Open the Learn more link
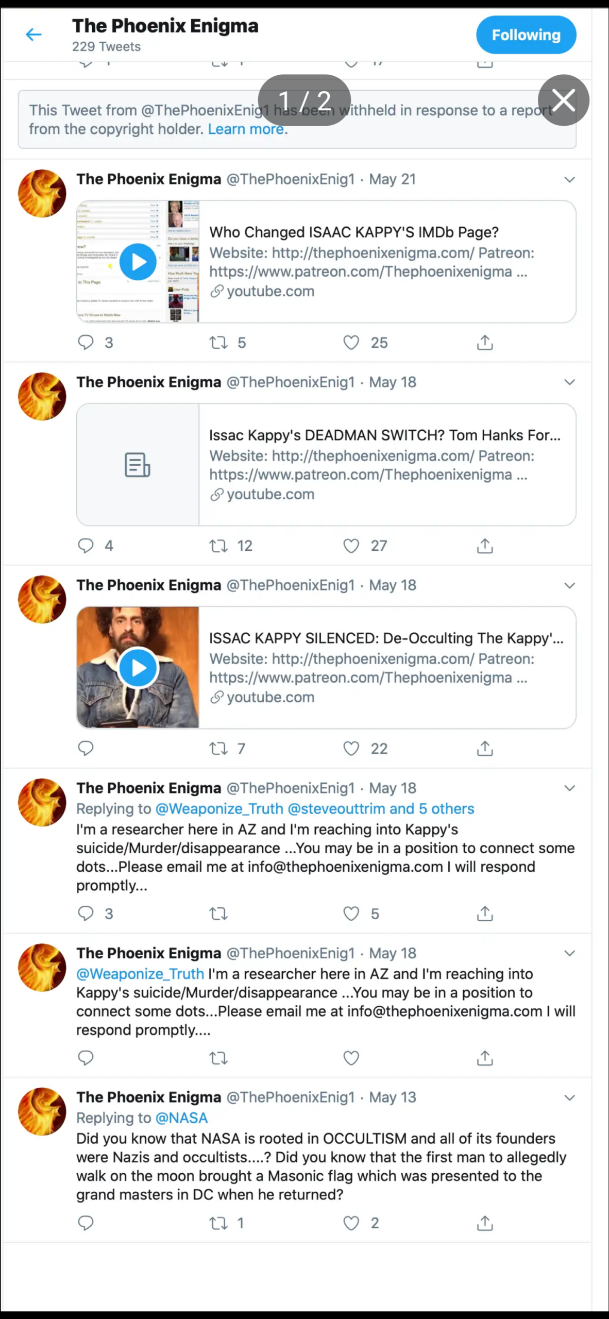Viewport: 609px width, 1319px height. click(246, 129)
